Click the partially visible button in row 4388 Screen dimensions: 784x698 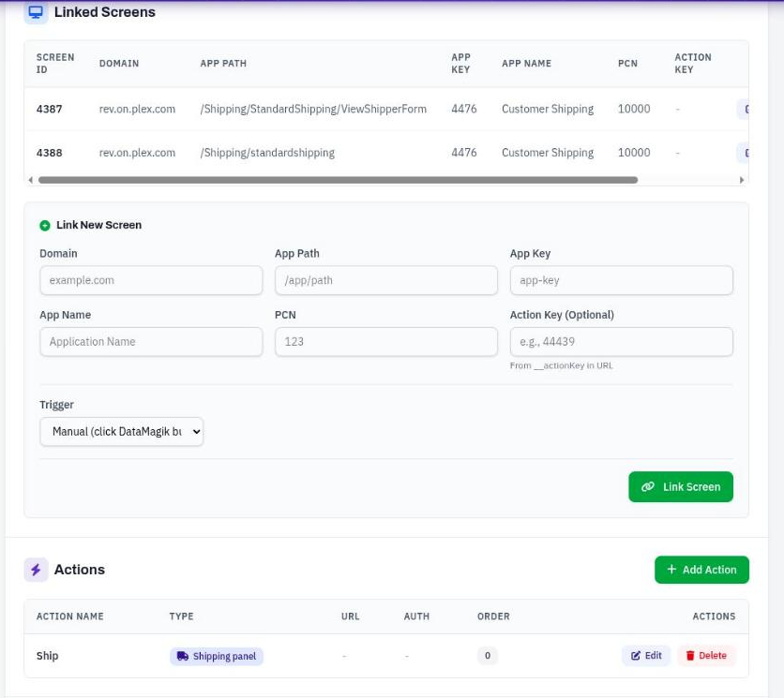(743, 153)
